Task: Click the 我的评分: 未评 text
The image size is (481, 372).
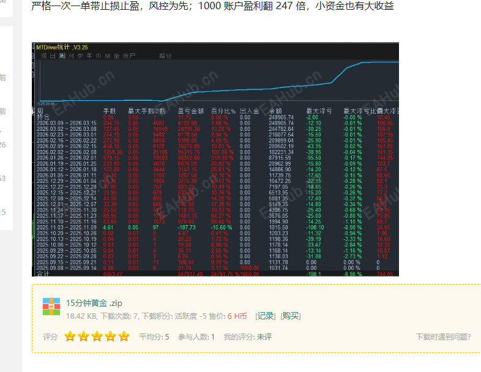Action: tap(248, 337)
